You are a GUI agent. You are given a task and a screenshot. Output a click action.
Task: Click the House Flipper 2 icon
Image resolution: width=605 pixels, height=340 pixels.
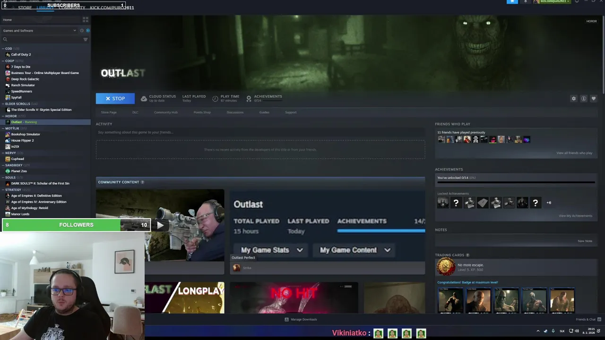8,141
